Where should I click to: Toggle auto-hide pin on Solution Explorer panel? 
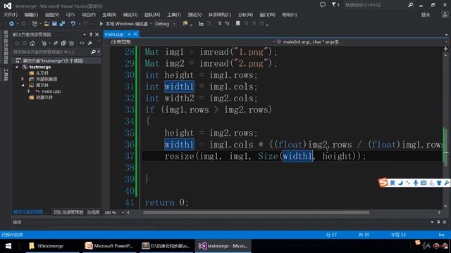pos(91,34)
